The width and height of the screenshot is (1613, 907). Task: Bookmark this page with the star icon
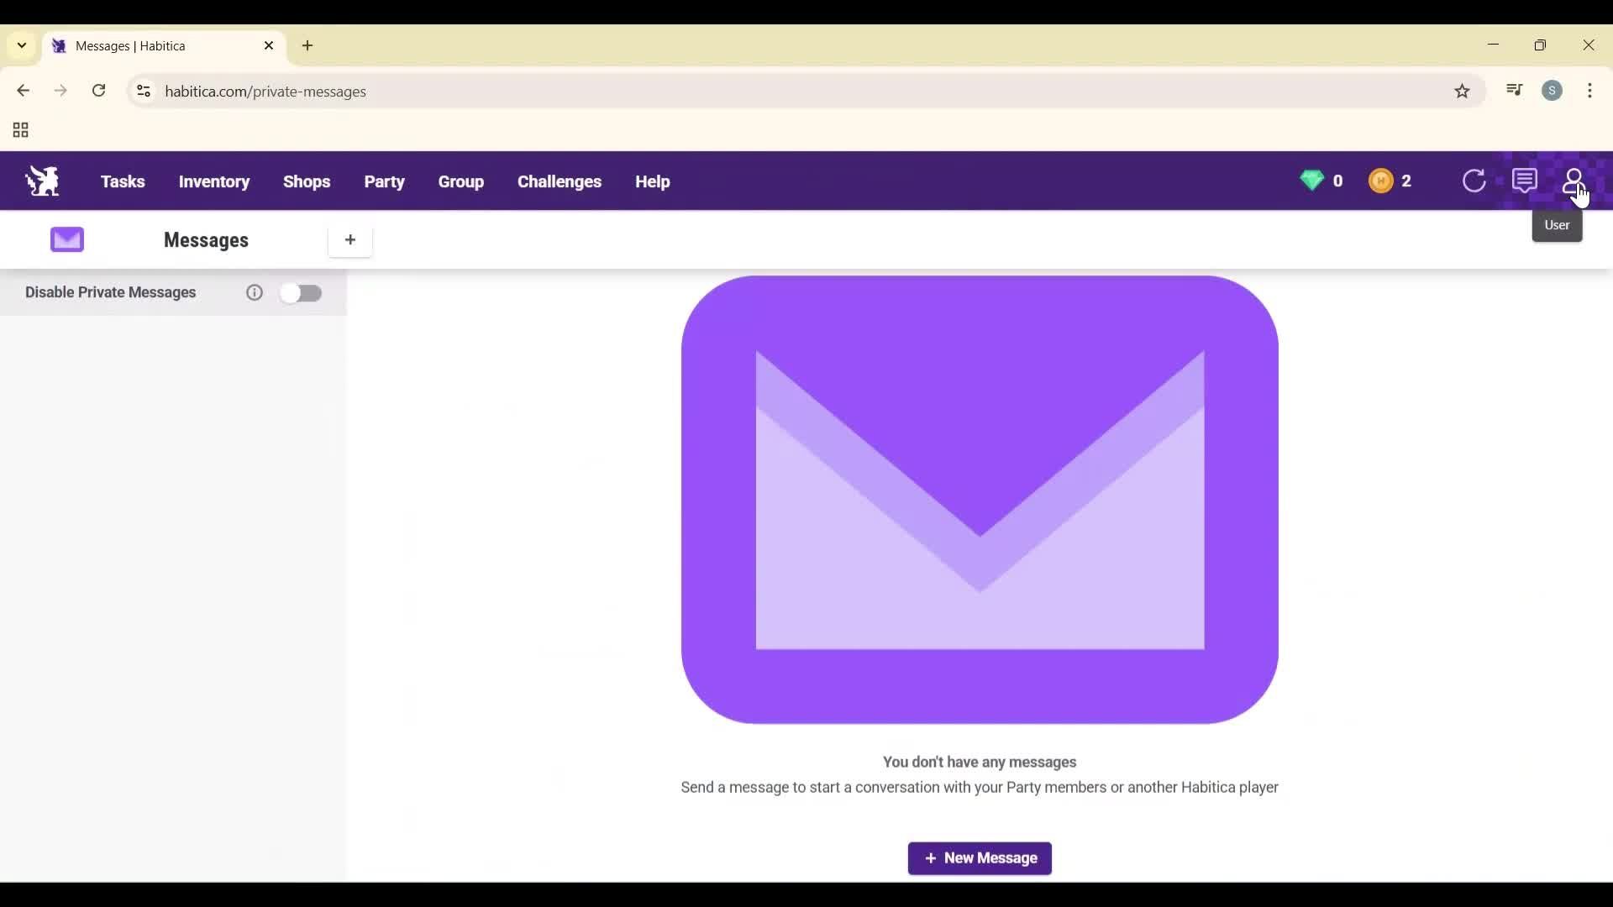(1463, 91)
